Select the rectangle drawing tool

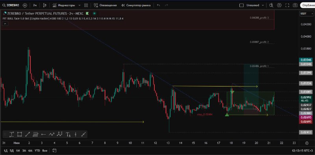click(x=19, y=134)
